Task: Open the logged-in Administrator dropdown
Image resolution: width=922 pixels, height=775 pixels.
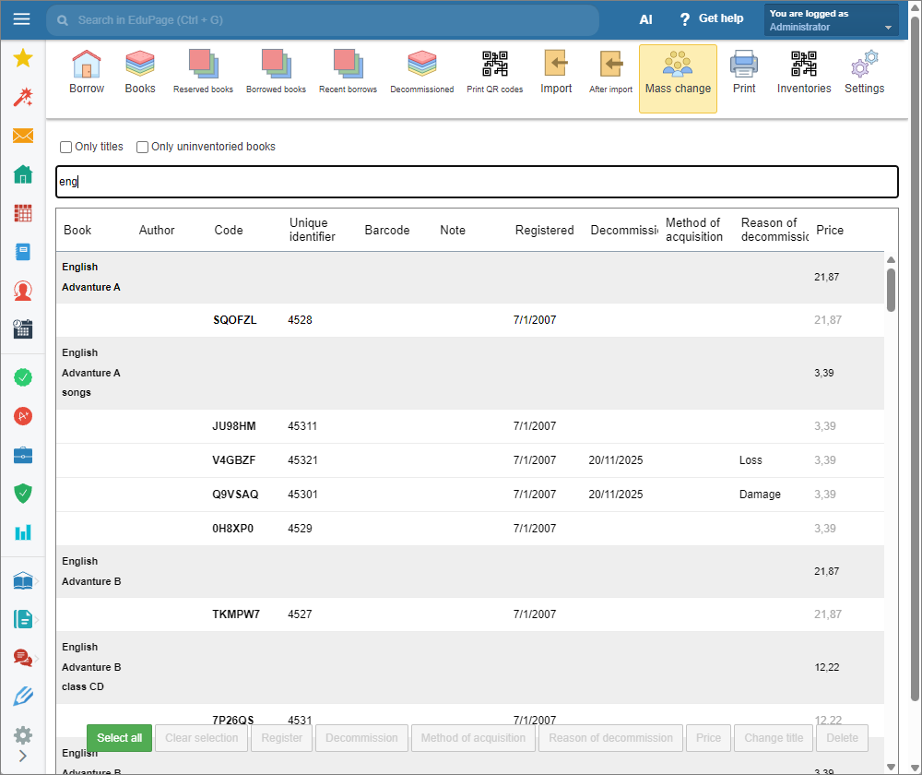Action: 831,20
